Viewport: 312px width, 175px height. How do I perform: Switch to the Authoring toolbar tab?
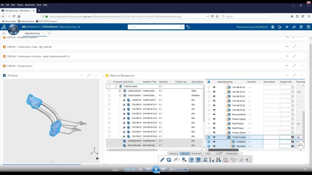[x=174, y=153]
